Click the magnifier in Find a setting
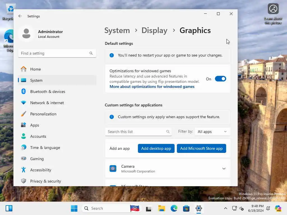The image size is (287, 215). point(91,53)
